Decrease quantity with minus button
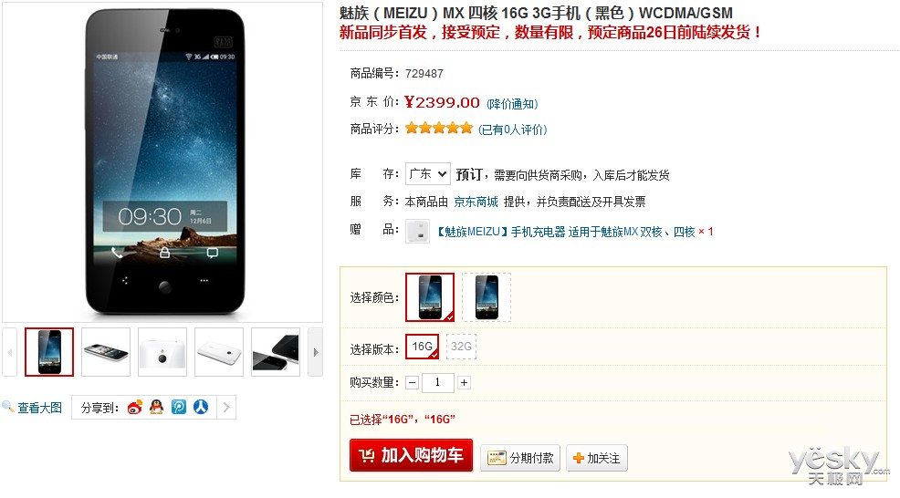The image size is (900, 498). pyautogui.click(x=412, y=383)
